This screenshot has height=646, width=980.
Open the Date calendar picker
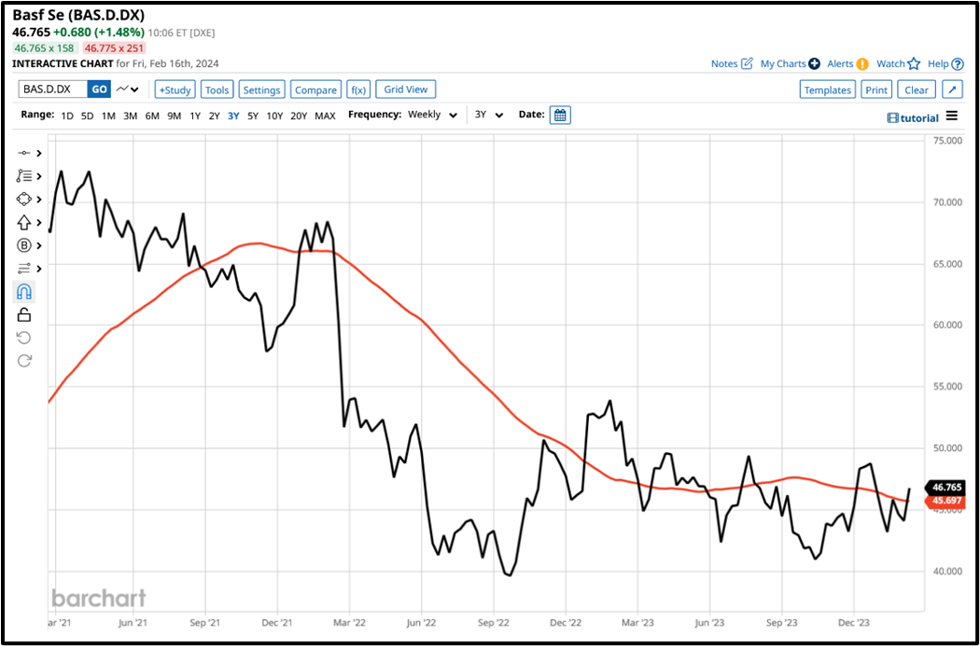tap(558, 115)
